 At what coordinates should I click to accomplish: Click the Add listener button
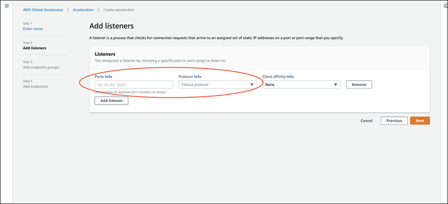pos(111,101)
